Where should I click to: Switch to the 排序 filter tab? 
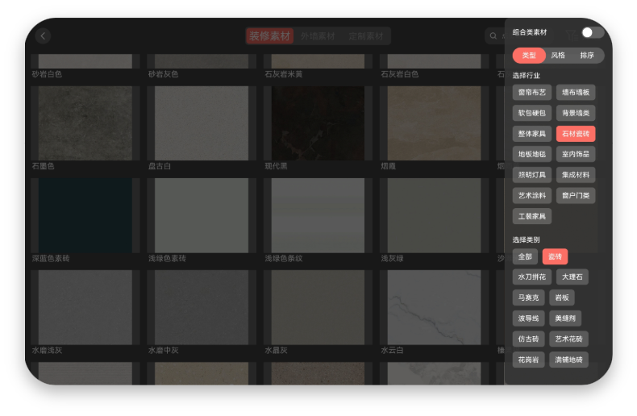click(x=587, y=56)
